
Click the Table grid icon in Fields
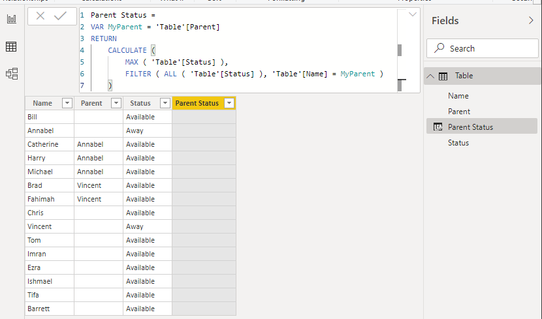point(443,76)
